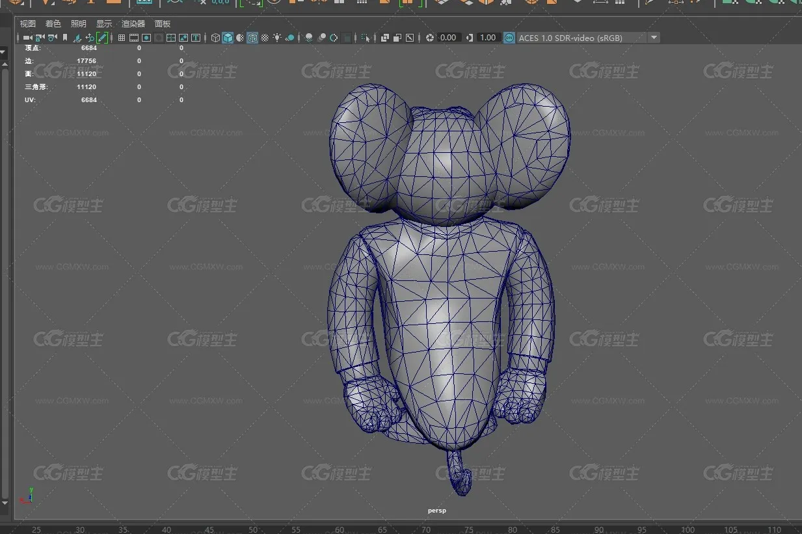Toggle the Safe Action icon
This screenshot has height=534, width=802.
183,38
